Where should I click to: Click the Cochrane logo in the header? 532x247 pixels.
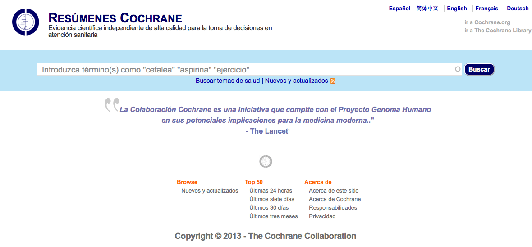click(25, 22)
